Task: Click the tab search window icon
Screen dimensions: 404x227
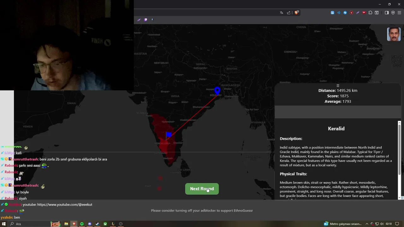Action: 377,13
